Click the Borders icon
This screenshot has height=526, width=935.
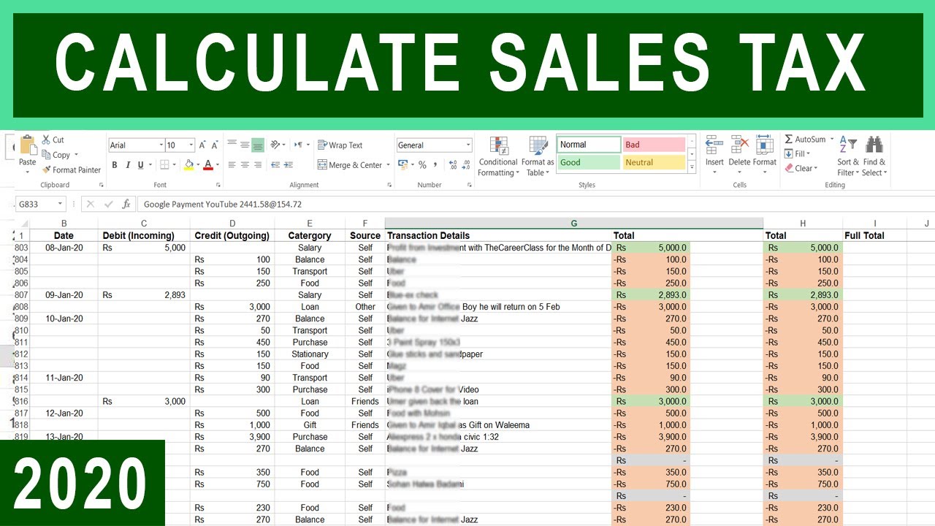pos(164,165)
